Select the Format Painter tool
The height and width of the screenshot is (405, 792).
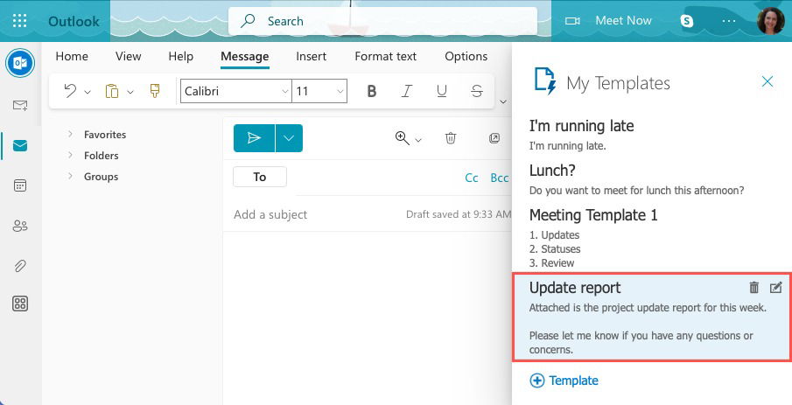[x=155, y=91]
